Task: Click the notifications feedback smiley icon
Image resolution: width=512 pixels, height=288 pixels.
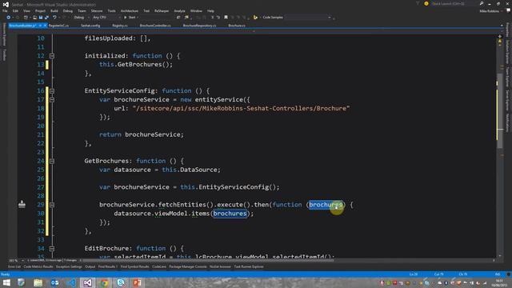Action: (426, 3)
